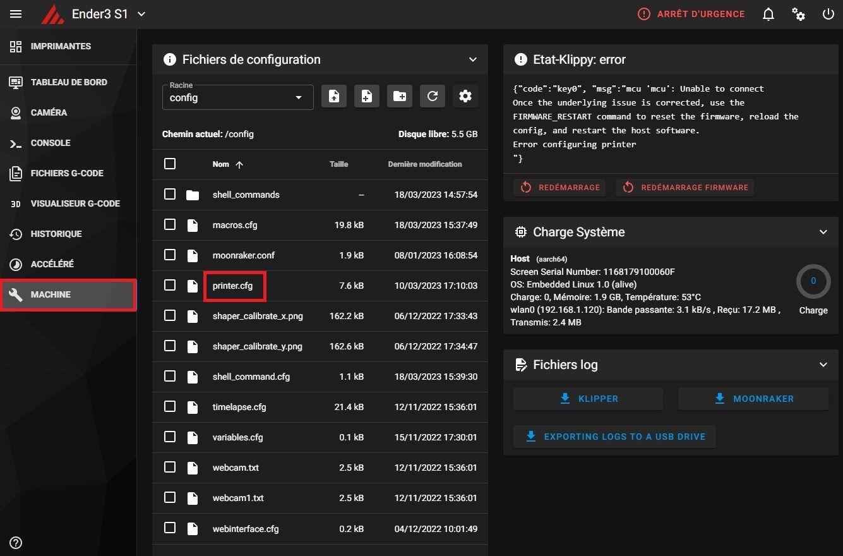Tick the checkbox for macros.cfg
Screen dimensions: 843x556
tap(170, 224)
